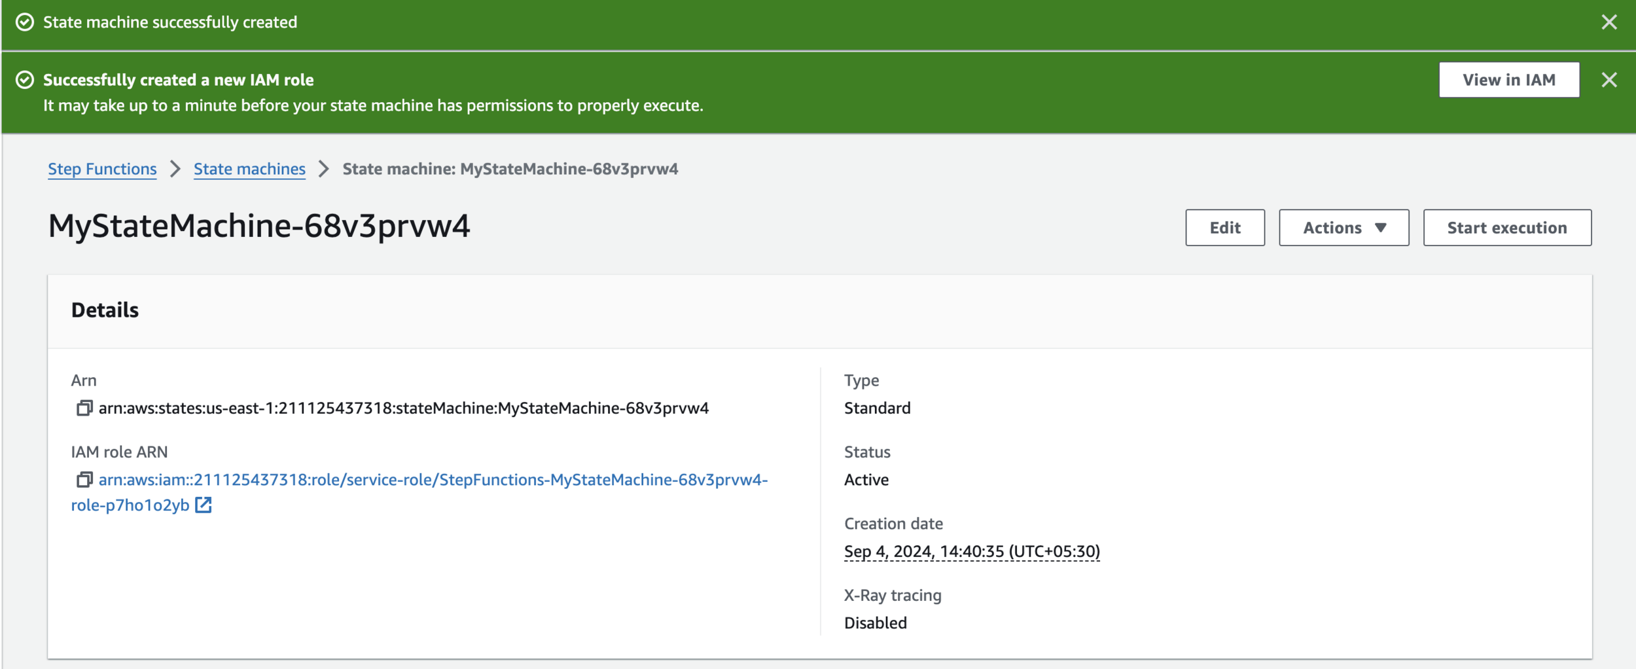The image size is (1636, 669).
Task: Click the X-Ray tracing 'Disabled' value
Action: [875, 623]
